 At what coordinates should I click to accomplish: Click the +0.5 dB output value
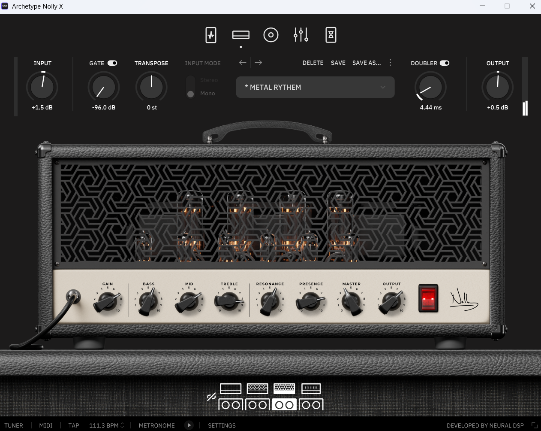coord(497,107)
